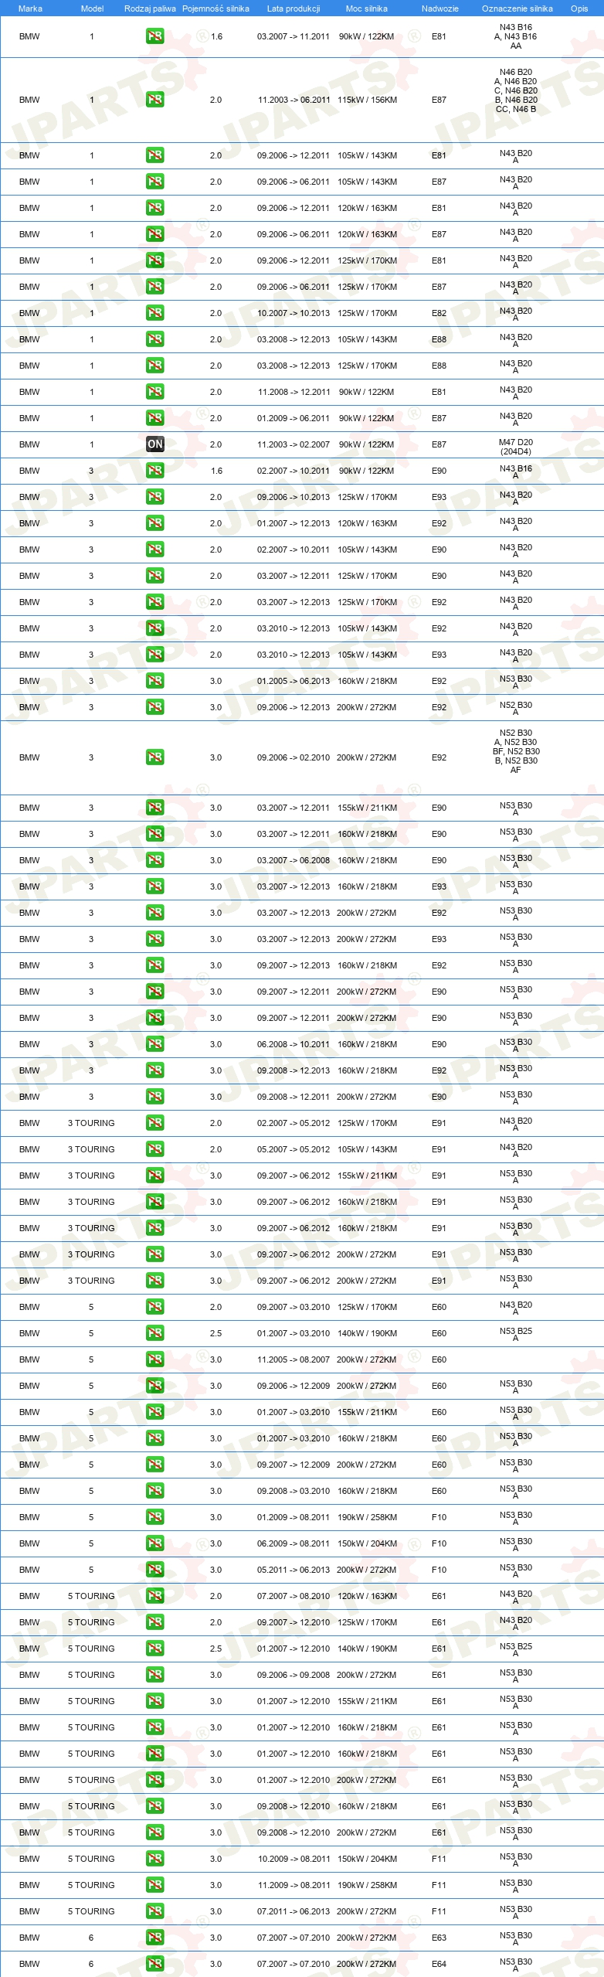Click the Nadwozie column header
This screenshot has width=604, height=1977.
tap(440, 9)
